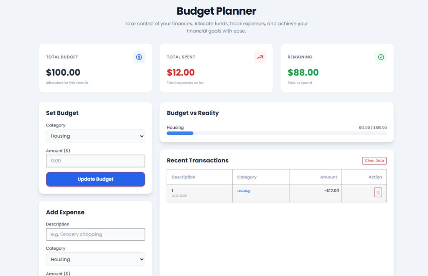The width and height of the screenshot is (428, 276).
Task: Click the dollar icon on Total Budget card
Action: click(x=139, y=57)
